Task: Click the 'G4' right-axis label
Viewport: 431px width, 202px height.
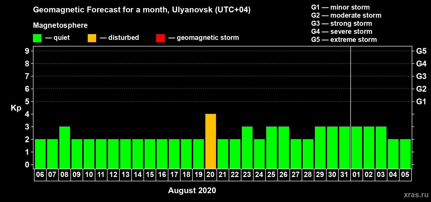Action: [x=421, y=64]
